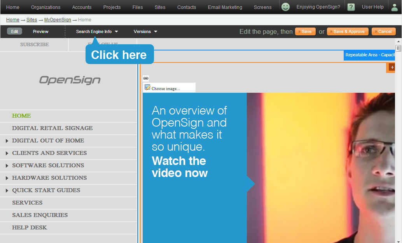Add repeatable item with plus icon
This screenshot has width=402, height=243.
coord(392,67)
